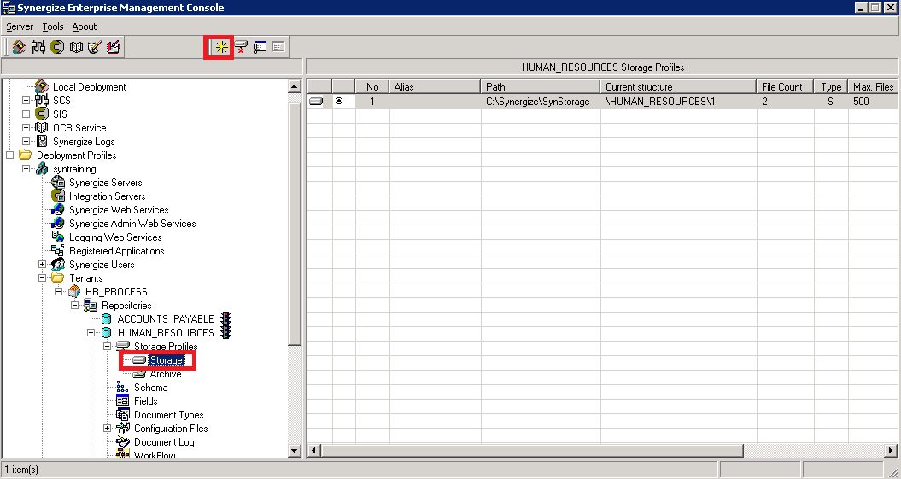Click the open book OCR toolbar icon
The width and height of the screenshot is (901, 479).
[x=76, y=47]
